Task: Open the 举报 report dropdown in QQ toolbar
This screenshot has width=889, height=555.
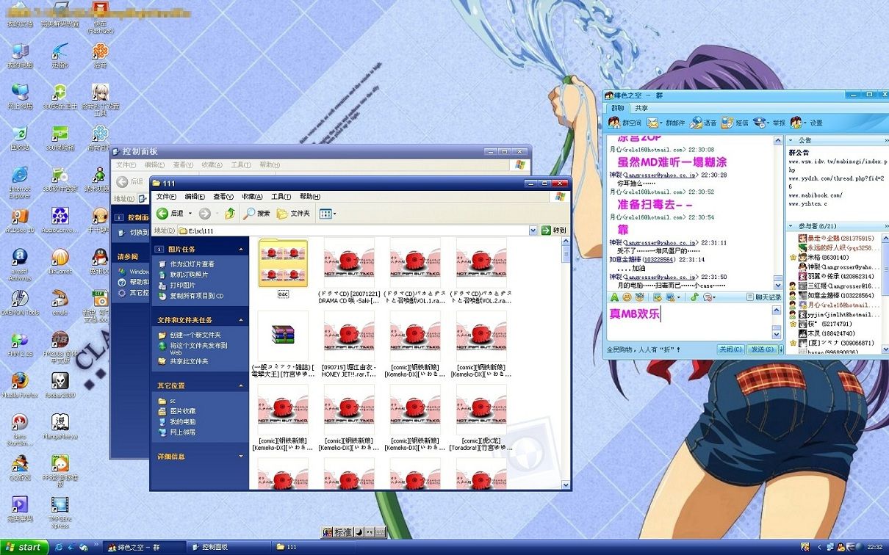Action: (x=769, y=123)
